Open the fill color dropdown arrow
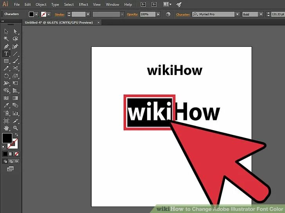The width and height of the screenshot is (285, 213). 36,14
